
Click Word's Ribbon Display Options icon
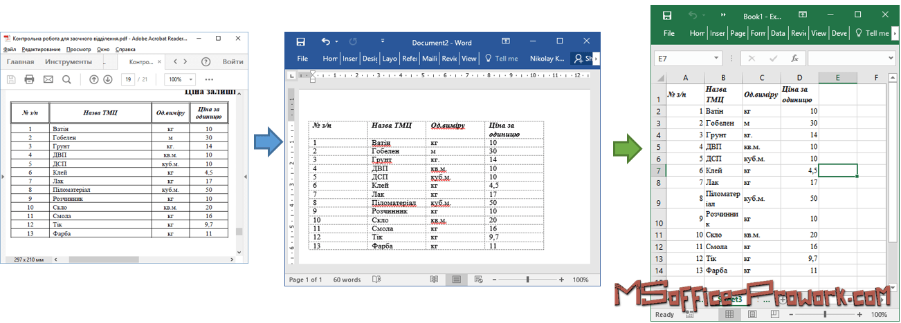coord(506,41)
